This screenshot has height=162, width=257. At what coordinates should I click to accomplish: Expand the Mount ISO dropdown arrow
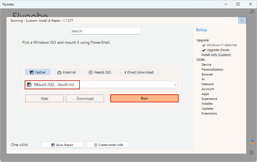pos(175,85)
